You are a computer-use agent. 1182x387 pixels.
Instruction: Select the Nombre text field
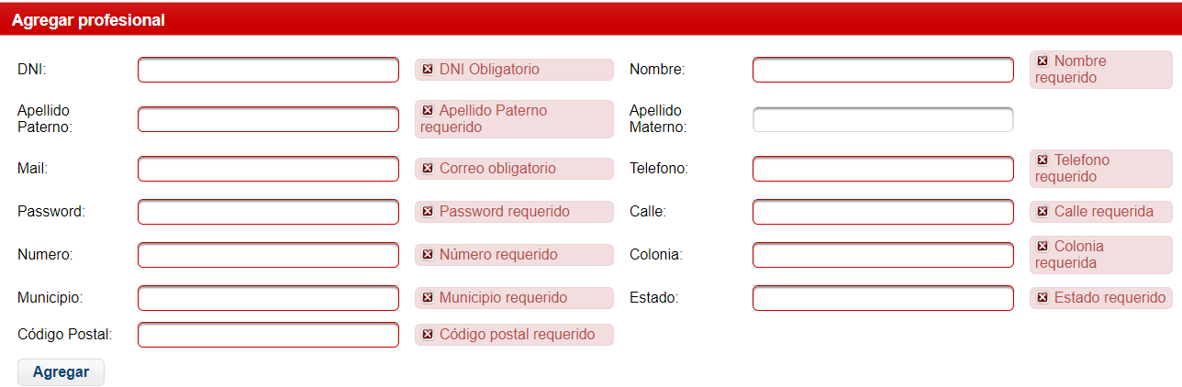883,70
